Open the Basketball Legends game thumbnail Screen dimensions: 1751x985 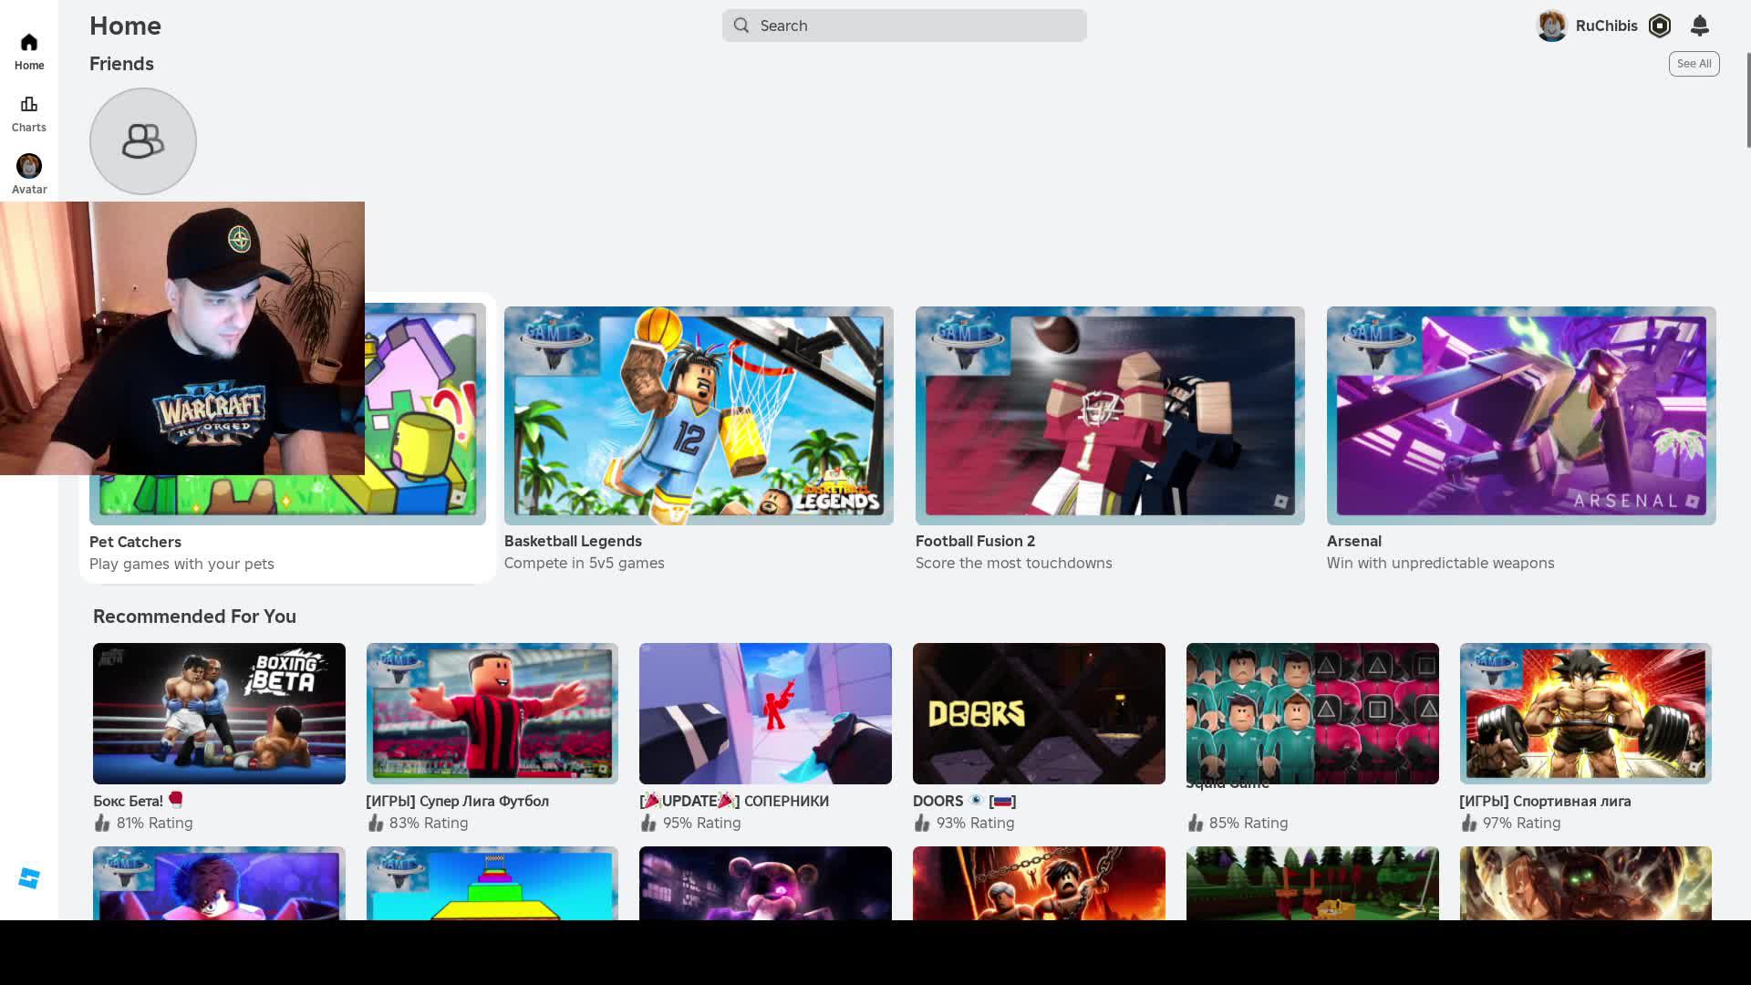(x=699, y=415)
